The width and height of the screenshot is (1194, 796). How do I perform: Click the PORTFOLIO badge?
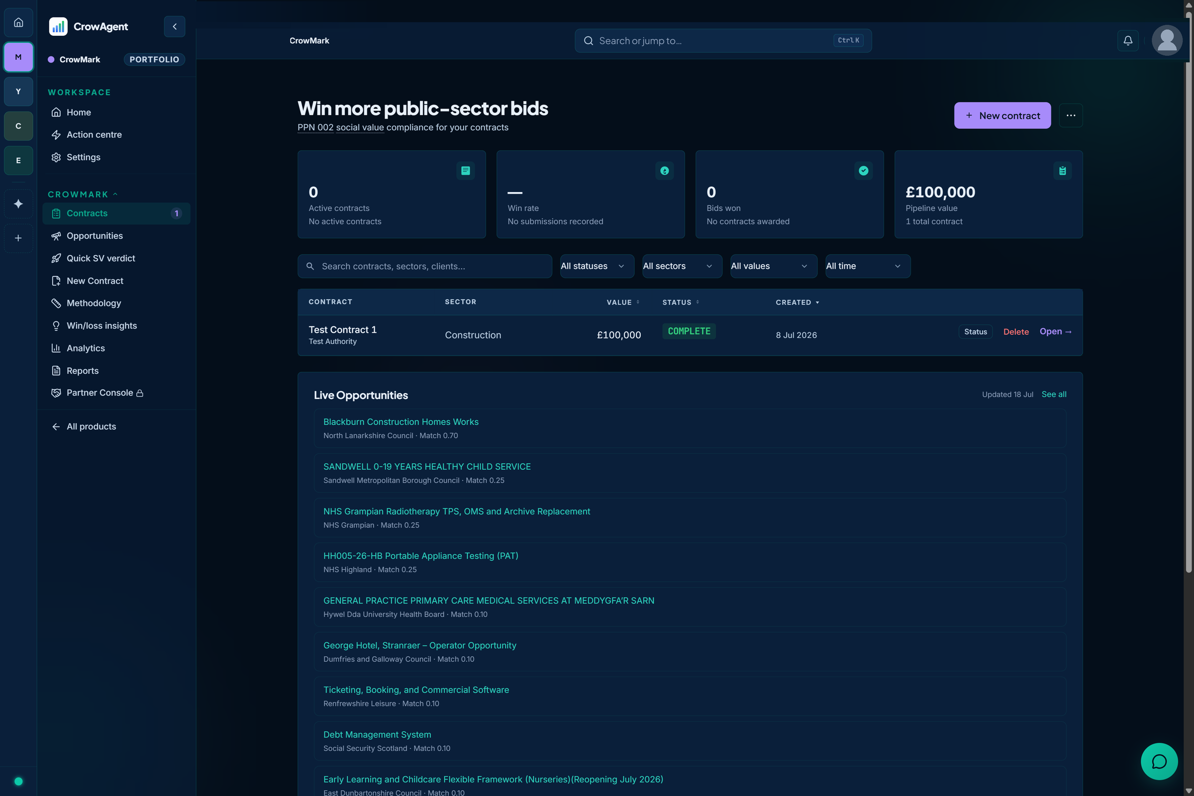click(x=154, y=59)
